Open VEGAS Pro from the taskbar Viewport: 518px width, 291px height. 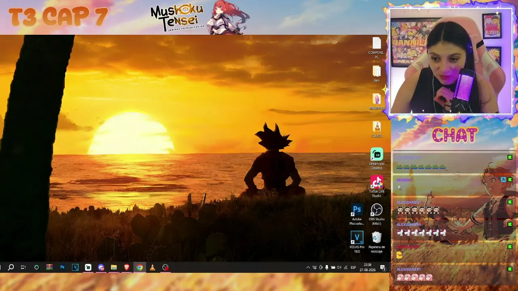(75, 267)
